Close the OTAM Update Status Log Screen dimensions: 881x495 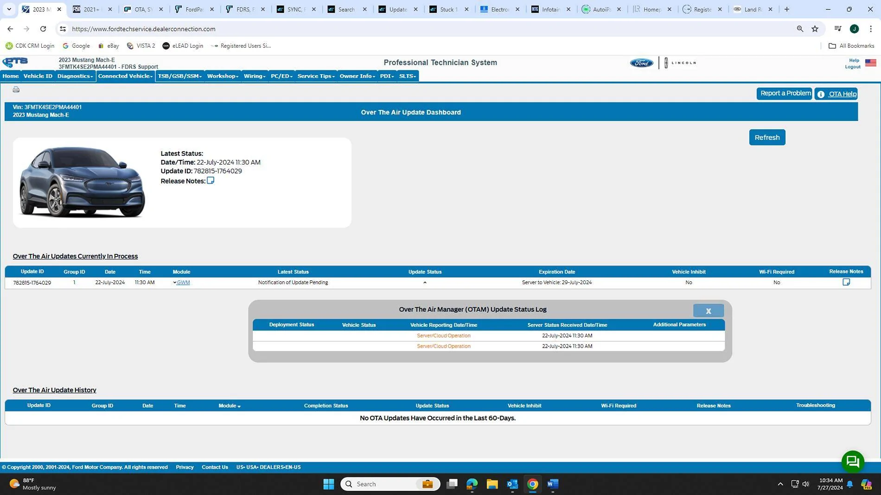point(709,311)
